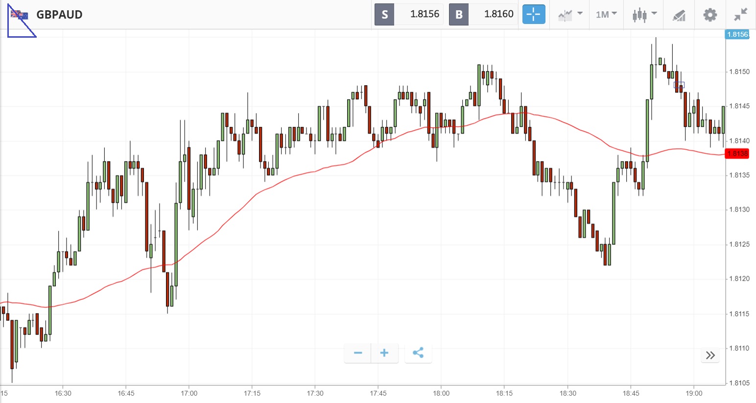Click the red moving average value label
The height and width of the screenshot is (403, 756).
click(737, 154)
